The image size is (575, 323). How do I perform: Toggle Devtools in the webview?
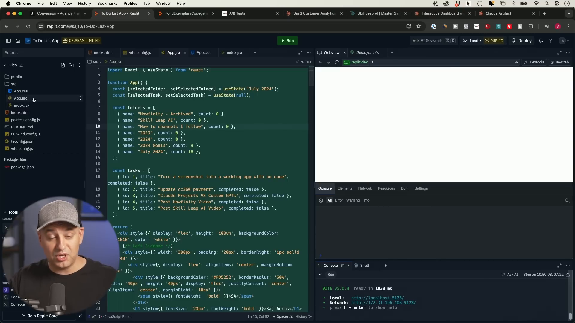(x=534, y=62)
